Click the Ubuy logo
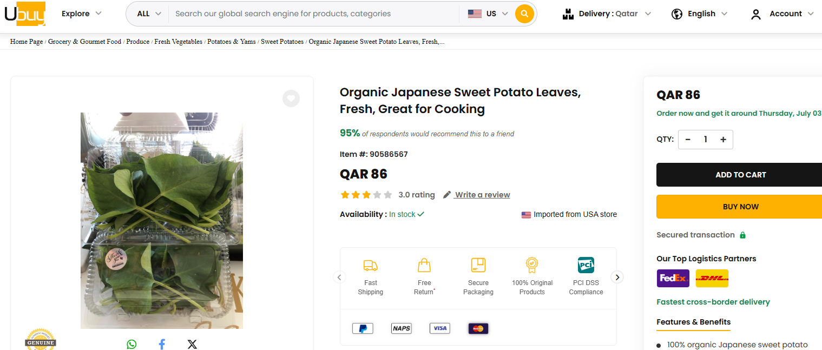The image size is (822, 350). [25, 14]
